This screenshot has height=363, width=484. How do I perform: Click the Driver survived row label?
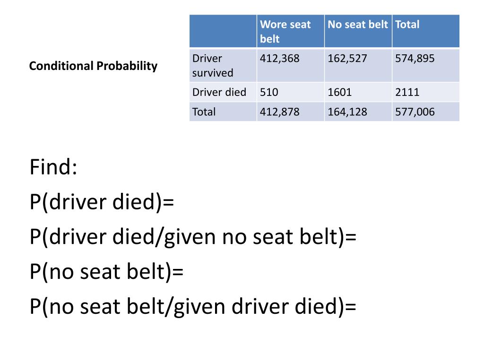pyautogui.click(x=223, y=65)
